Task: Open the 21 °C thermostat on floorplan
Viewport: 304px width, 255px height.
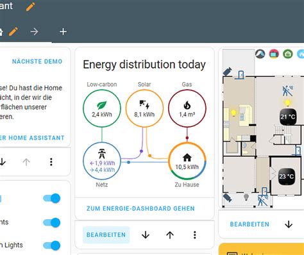Action: (x=288, y=117)
